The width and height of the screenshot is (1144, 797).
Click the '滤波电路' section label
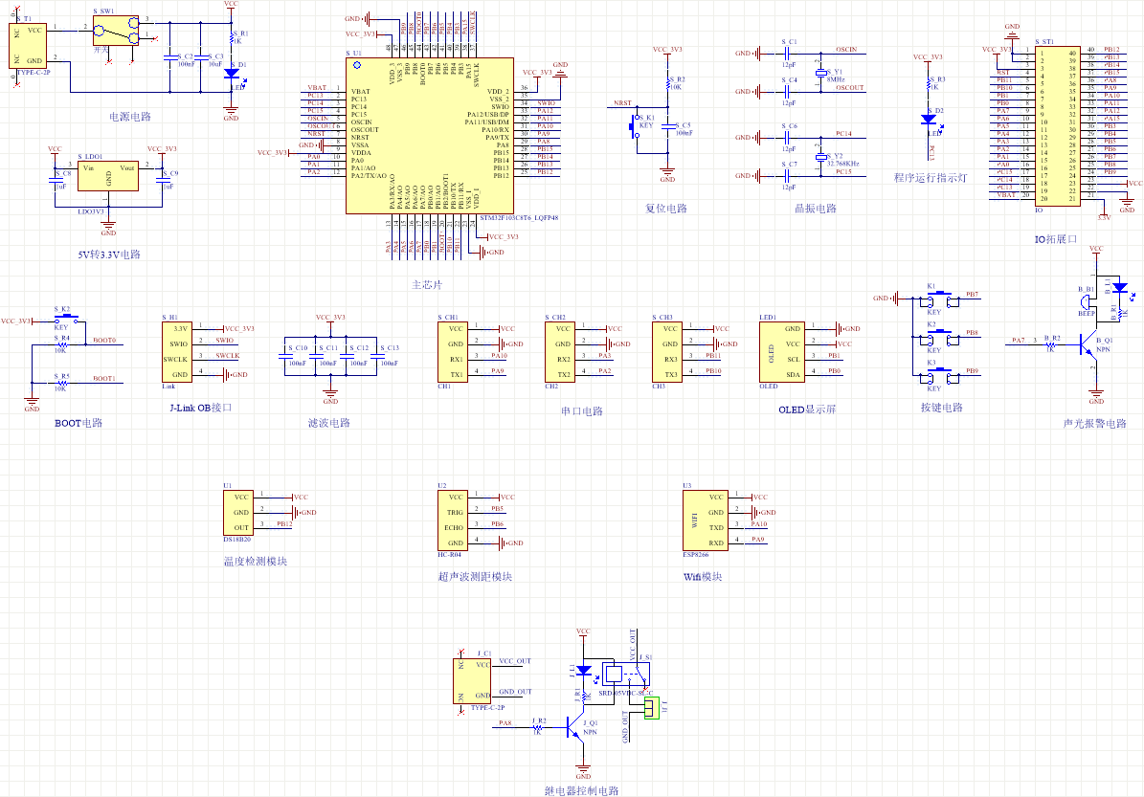(x=329, y=423)
